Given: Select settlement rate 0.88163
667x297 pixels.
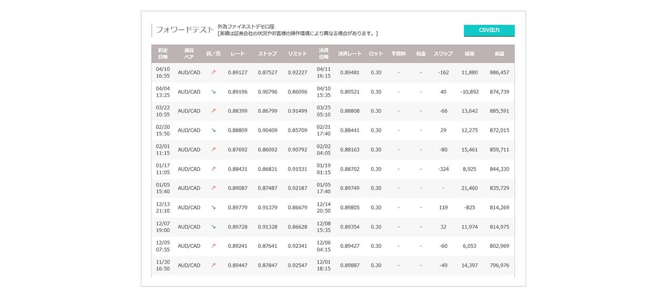Looking at the screenshot, I should pos(350,150).
